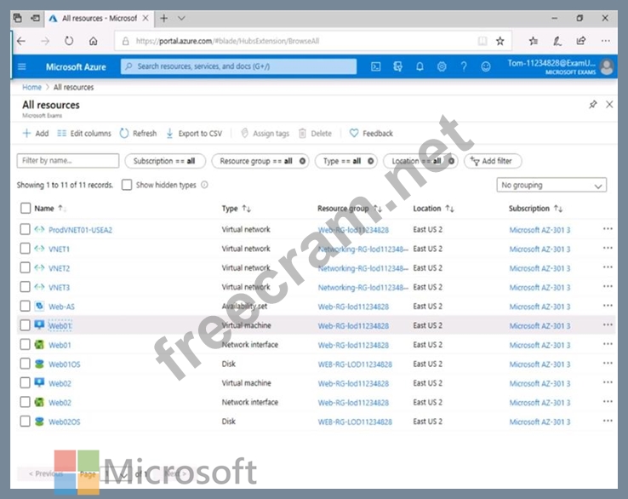Open the favorites hub icon
This screenshot has height=499, width=628.
click(x=533, y=41)
